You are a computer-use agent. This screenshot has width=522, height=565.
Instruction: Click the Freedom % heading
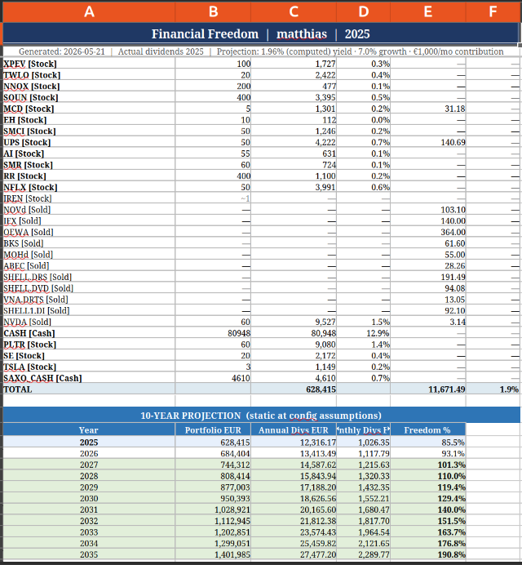[428, 430]
